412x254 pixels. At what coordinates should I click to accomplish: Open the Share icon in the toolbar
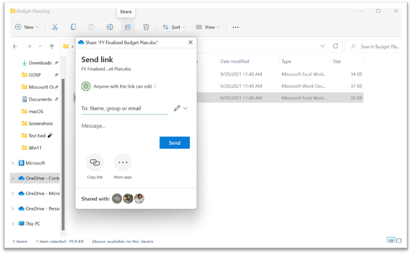pos(127,27)
